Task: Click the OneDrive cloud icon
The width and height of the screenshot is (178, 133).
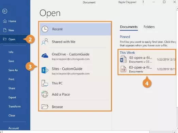Action: tap(45, 56)
